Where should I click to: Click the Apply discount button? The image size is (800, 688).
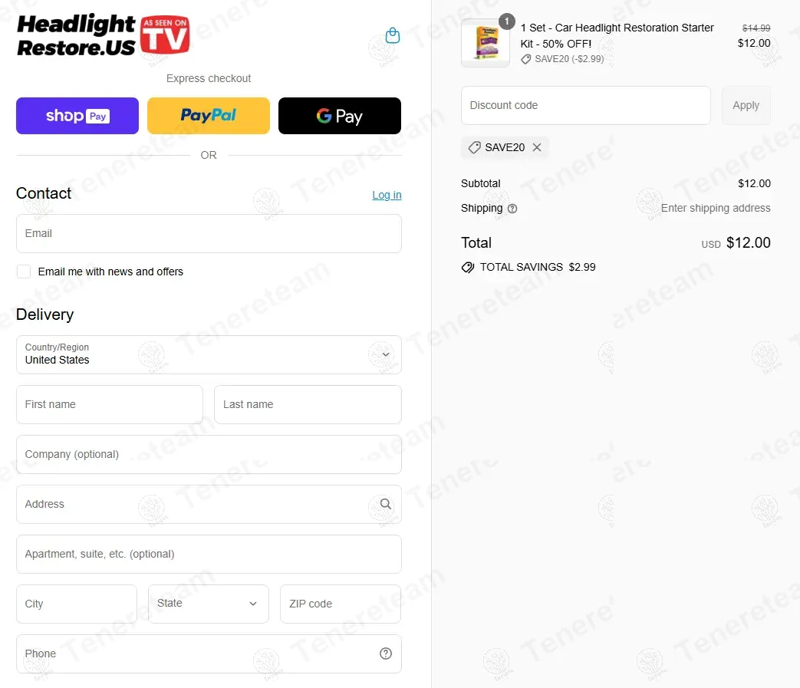(x=746, y=106)
